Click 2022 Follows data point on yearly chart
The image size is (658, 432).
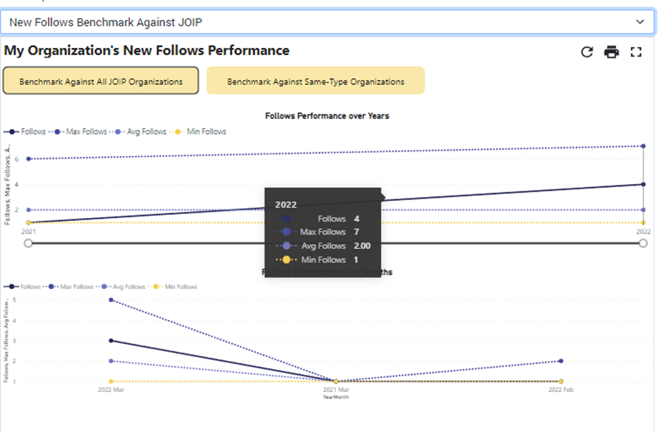pyautogui.click(x=643, y=184)
